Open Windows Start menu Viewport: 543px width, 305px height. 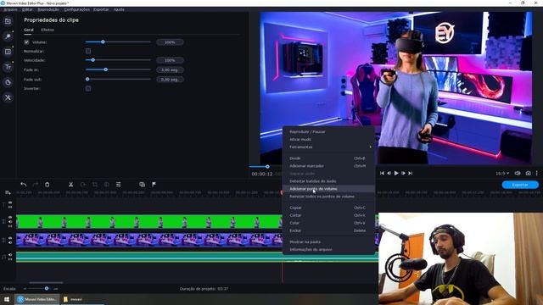pos(7,299)
